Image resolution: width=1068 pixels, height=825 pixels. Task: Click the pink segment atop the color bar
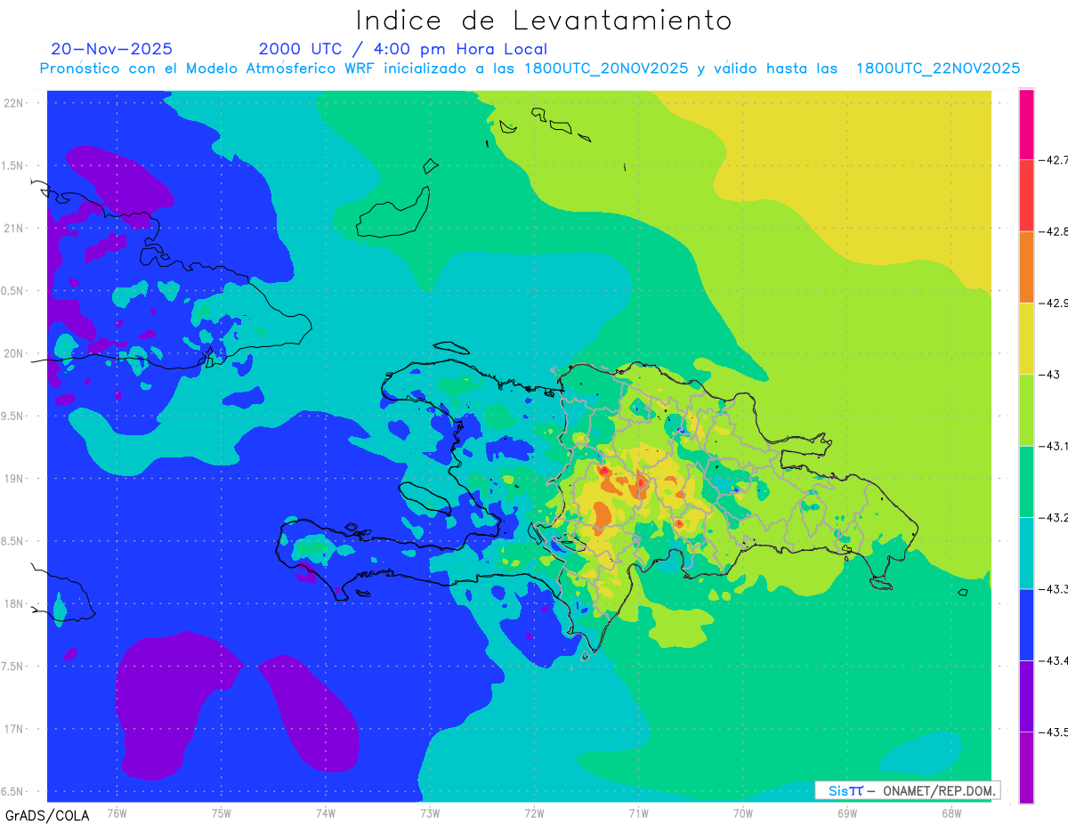(1027, 124)
